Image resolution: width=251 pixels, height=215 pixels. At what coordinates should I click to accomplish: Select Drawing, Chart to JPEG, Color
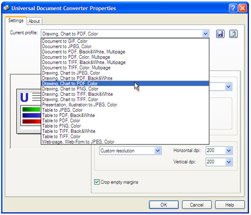click(125, 73)
